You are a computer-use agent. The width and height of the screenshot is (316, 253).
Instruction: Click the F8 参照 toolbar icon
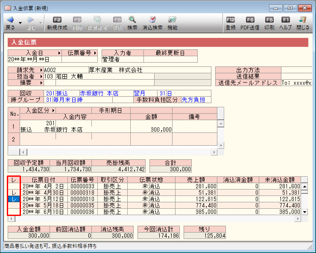(117, 20)
